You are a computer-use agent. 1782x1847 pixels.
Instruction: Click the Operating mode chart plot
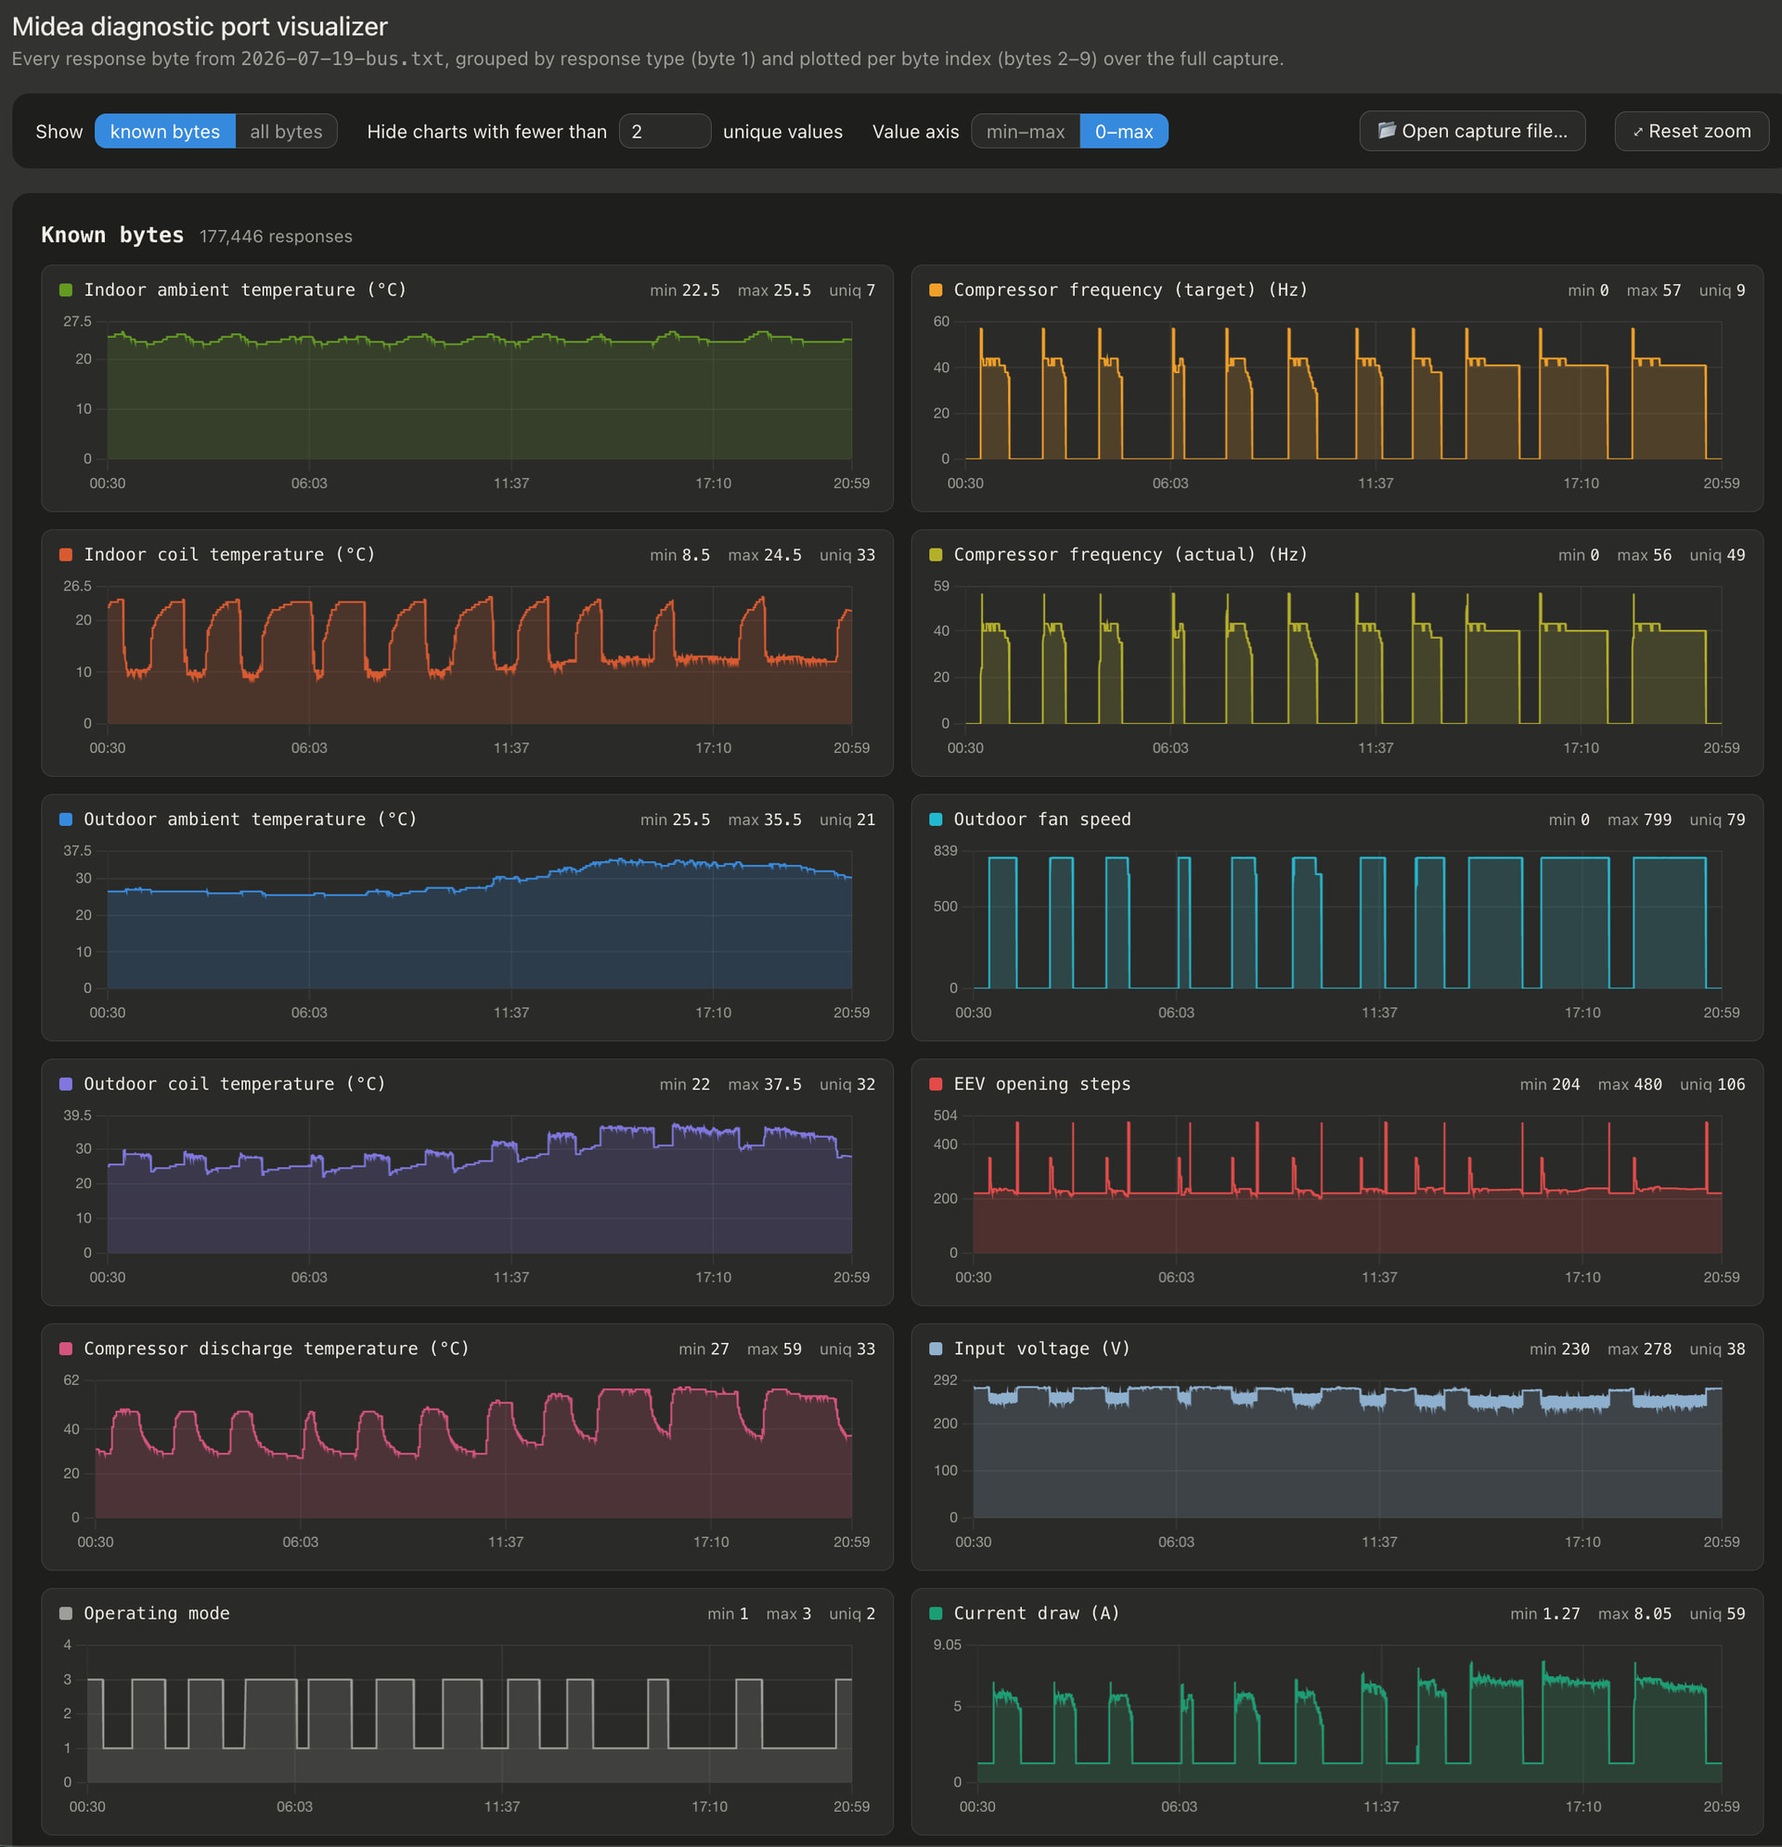pos(470,1714)
